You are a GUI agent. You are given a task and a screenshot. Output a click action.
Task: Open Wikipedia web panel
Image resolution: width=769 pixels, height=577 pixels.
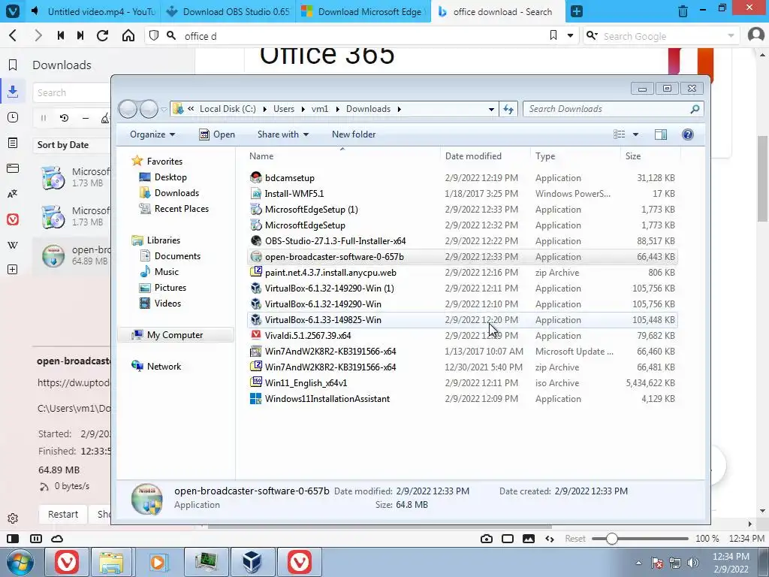coord(13,245)
